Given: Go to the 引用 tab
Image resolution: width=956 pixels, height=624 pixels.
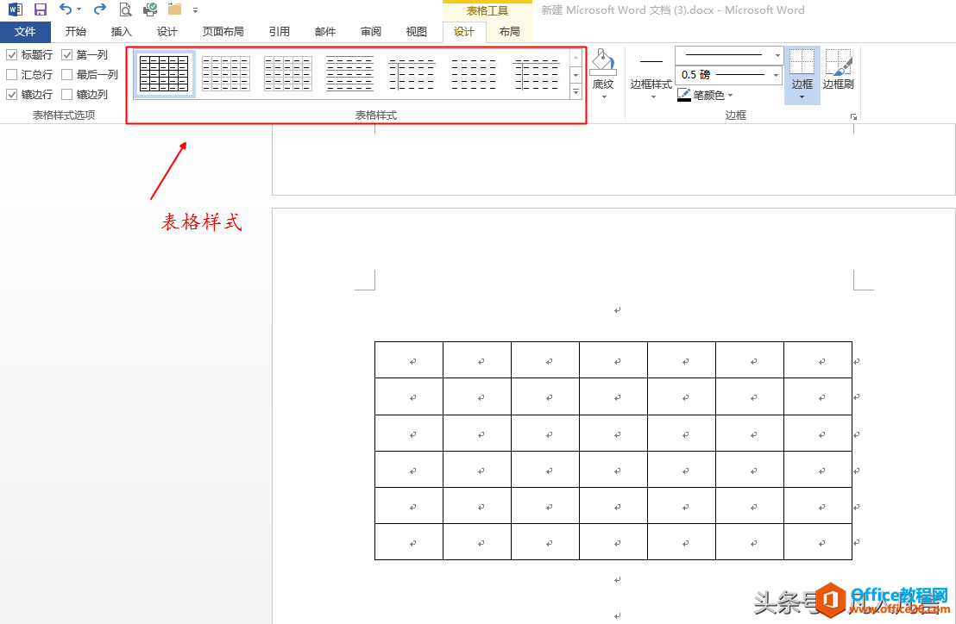Looking at the screenshot, I should 280,32.
